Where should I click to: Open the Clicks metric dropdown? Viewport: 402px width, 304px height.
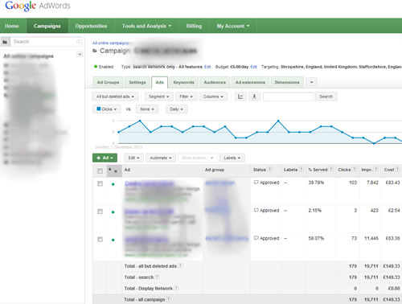(107, 109)
